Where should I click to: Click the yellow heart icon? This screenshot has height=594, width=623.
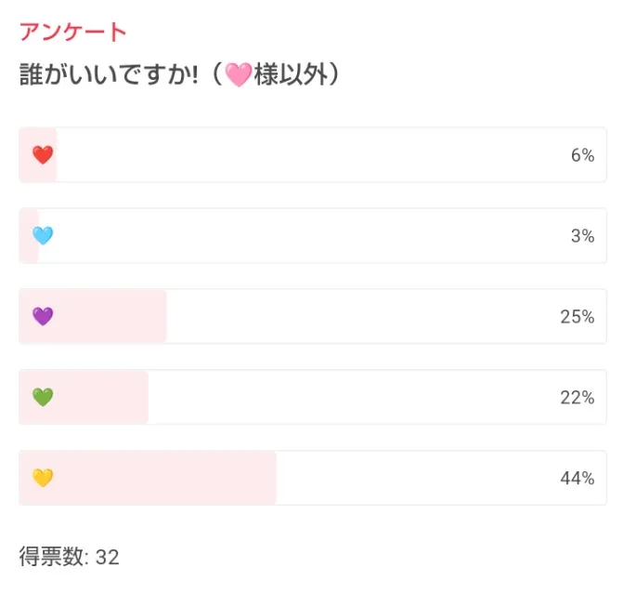(x=43, y=478)
